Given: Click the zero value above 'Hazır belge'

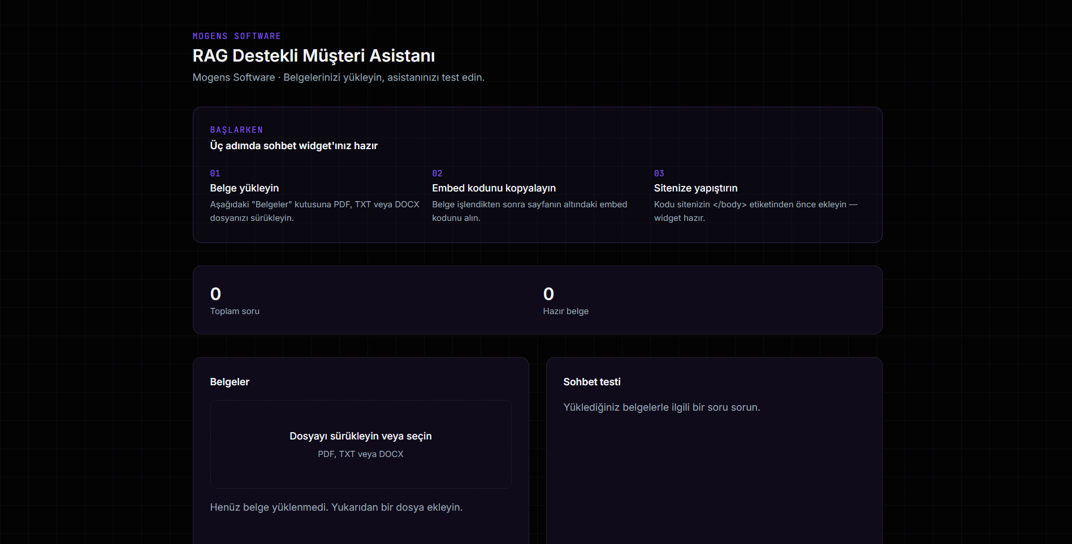Looking at the screenshot, I should click(x=548, y=294).
